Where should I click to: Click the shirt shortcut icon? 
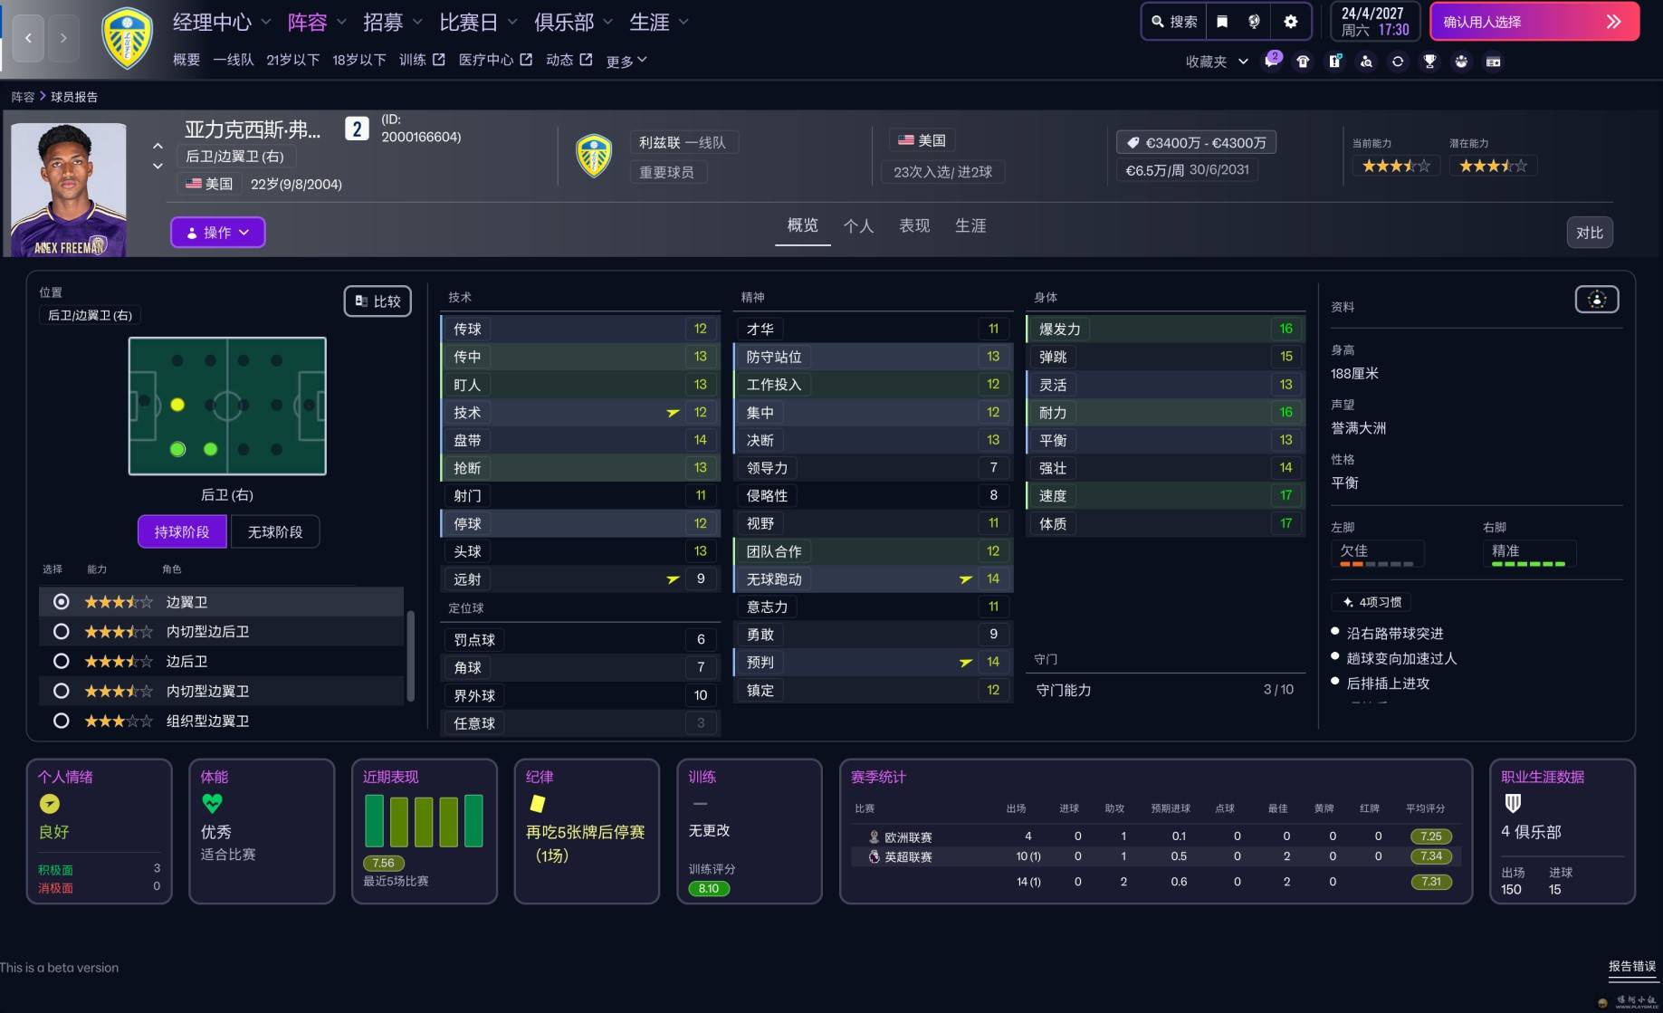1303,62
